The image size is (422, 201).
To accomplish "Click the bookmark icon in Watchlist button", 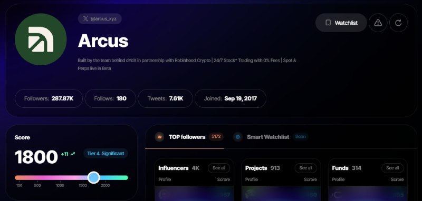I will pyautogui.click(x=328, y=23).
